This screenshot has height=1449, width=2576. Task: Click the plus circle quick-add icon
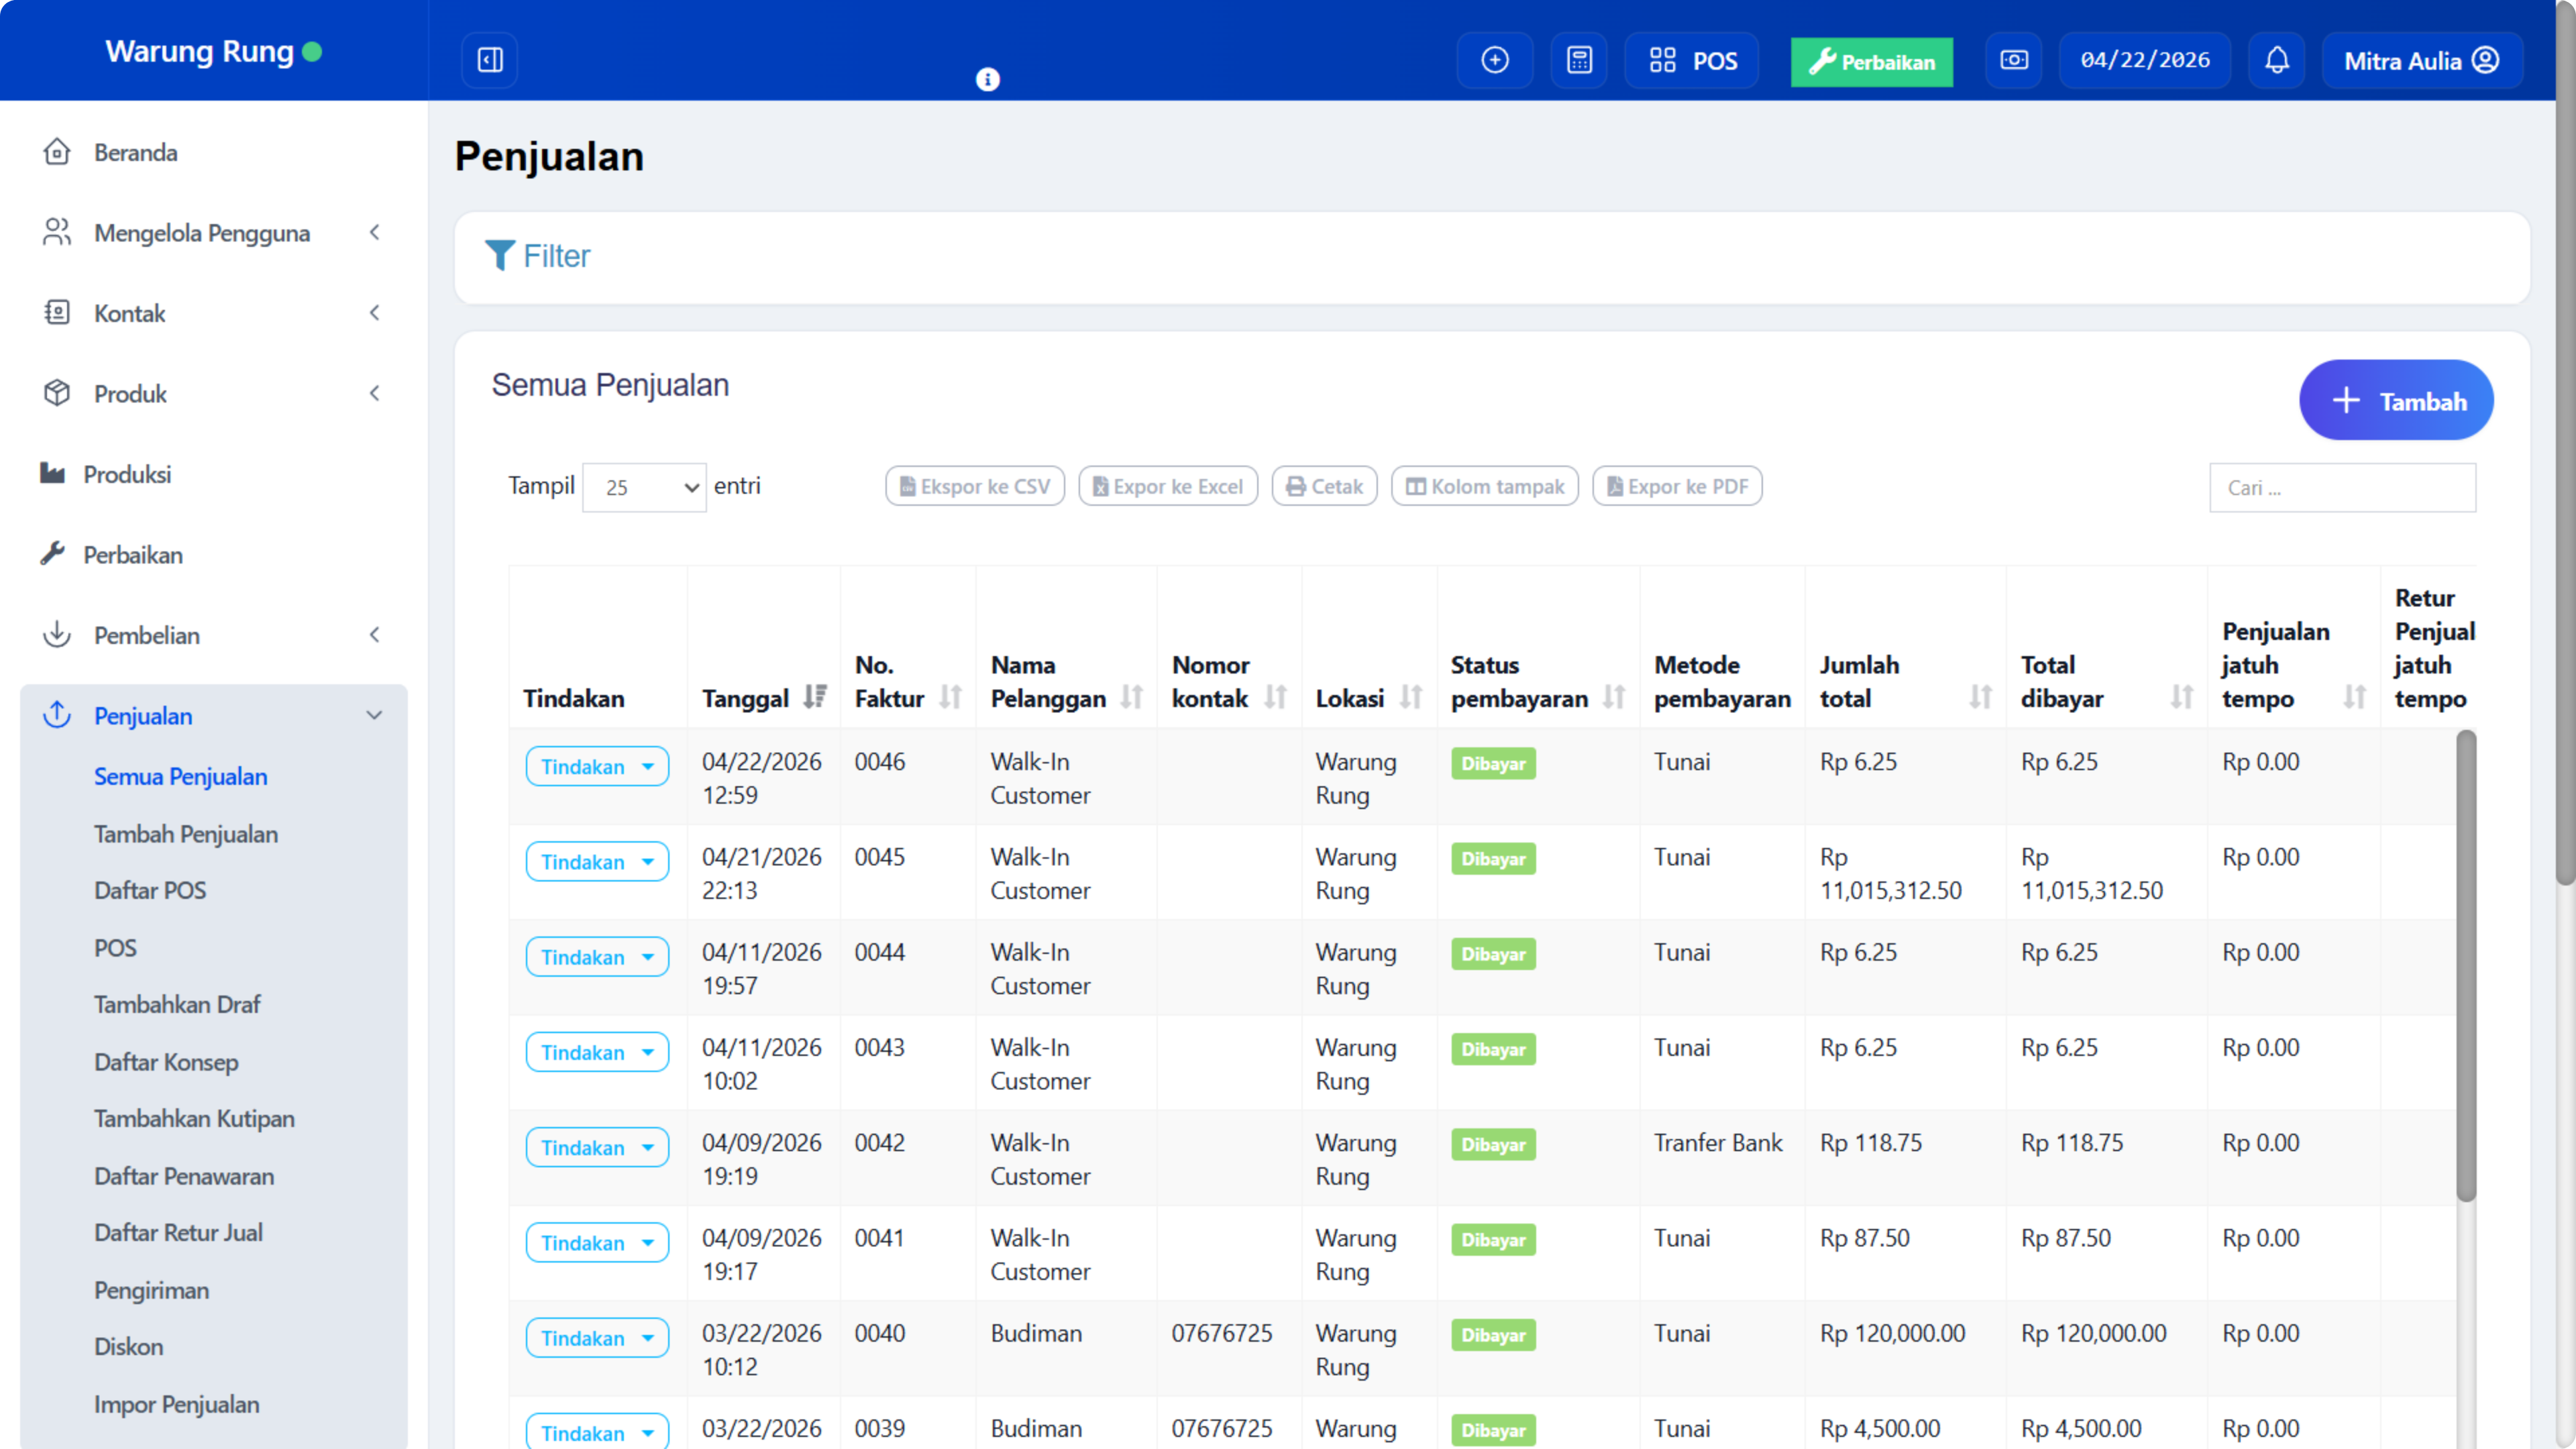(x=1494, y=60)
